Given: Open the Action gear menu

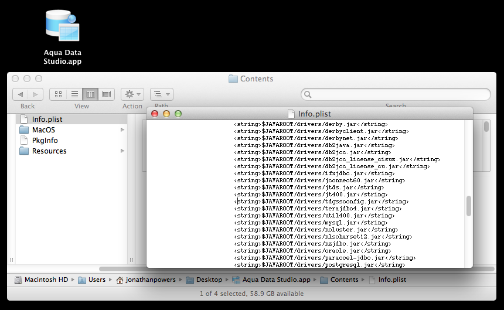Looking at the screenshot, I should [132, 94].
